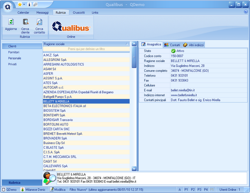Click the Aggiorna refresh icon
Image resolution: width=250 pixels, height=193 pixels.
11,22
